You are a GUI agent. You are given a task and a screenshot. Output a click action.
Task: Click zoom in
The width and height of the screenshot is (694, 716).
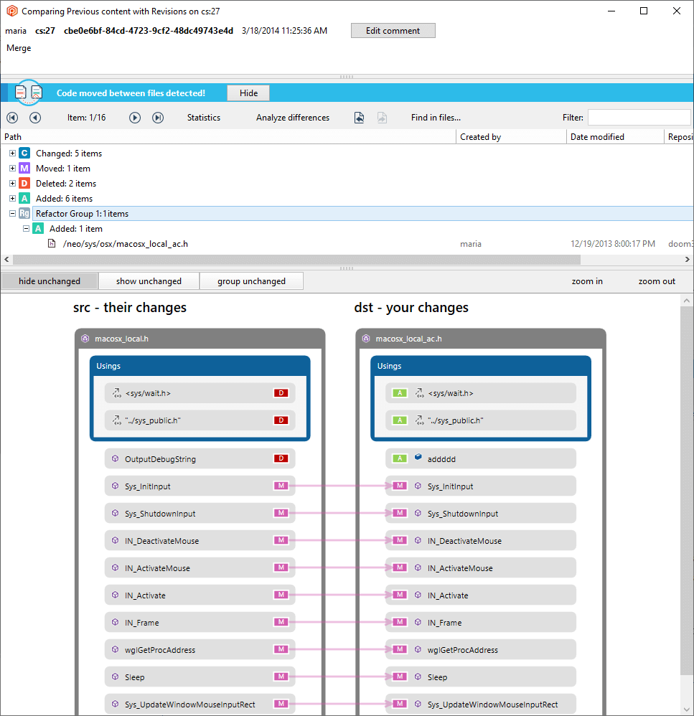(x=587, y=281)
